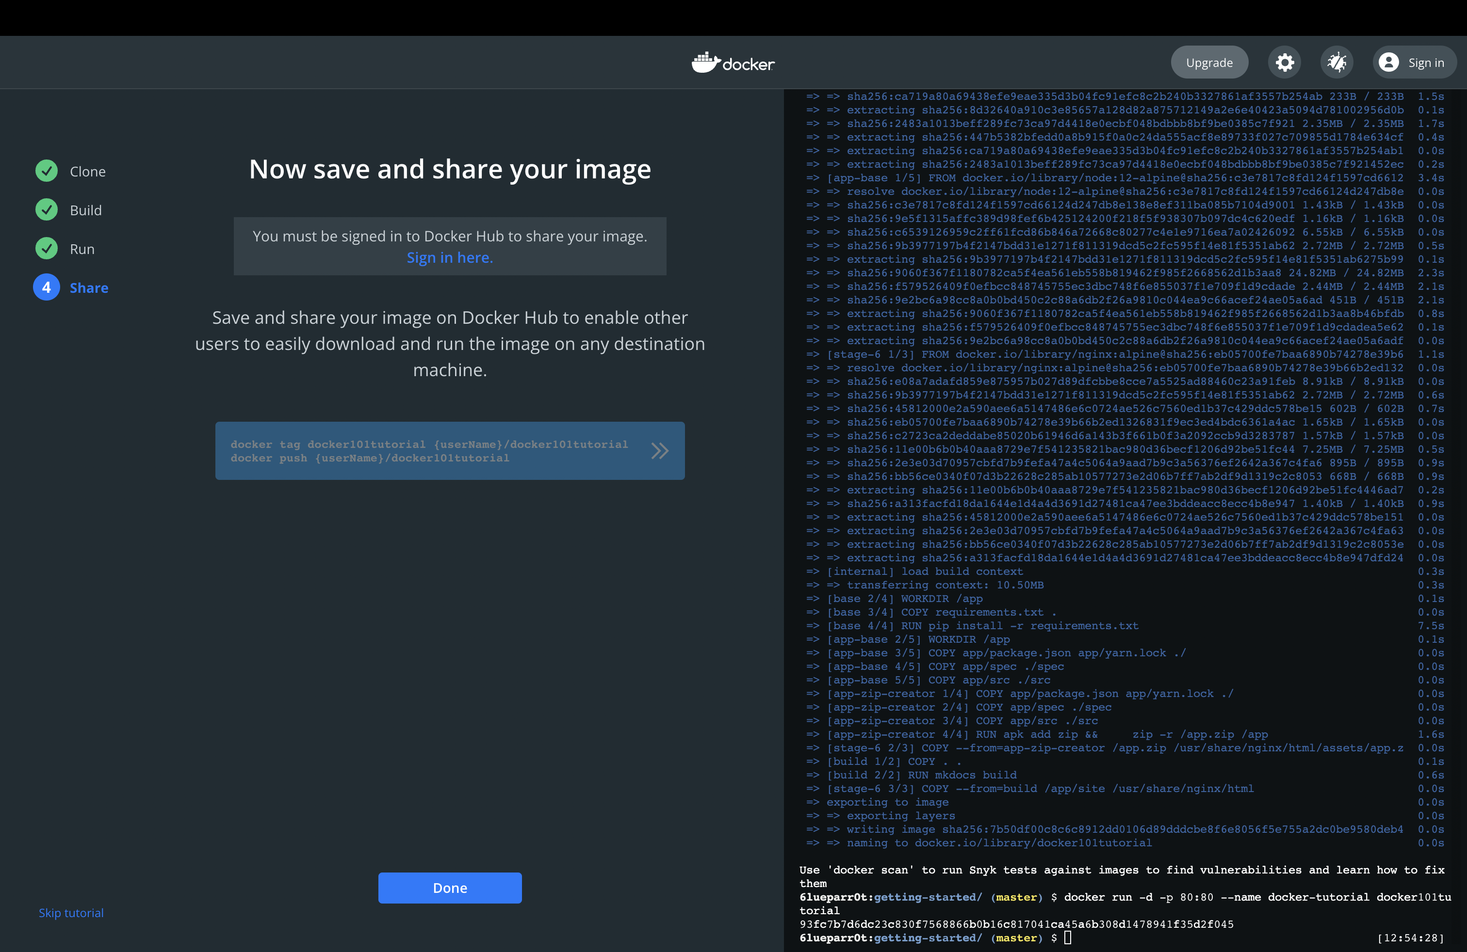
Task: Click the Build step checkmark icon
Action: (x=46, y=210)
